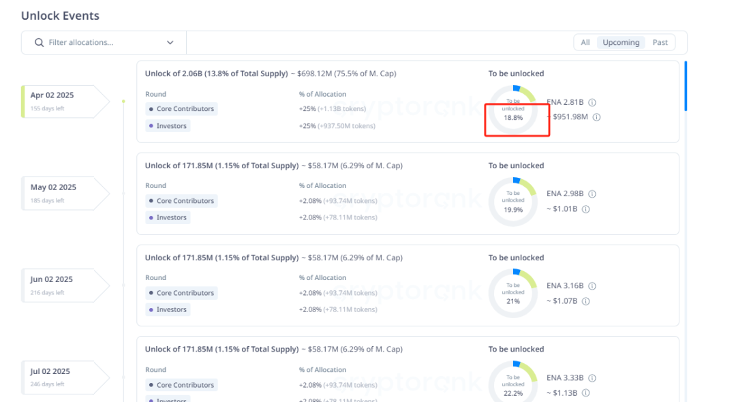Click the search magnifier in Filter allocations

[39, 43]
